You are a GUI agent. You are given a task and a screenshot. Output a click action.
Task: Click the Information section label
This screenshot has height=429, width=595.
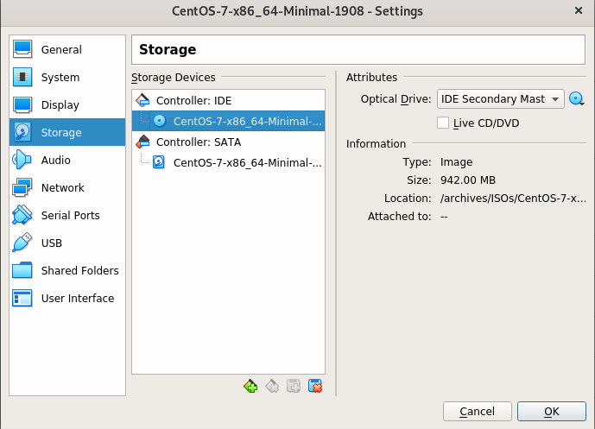pos(376,144)
